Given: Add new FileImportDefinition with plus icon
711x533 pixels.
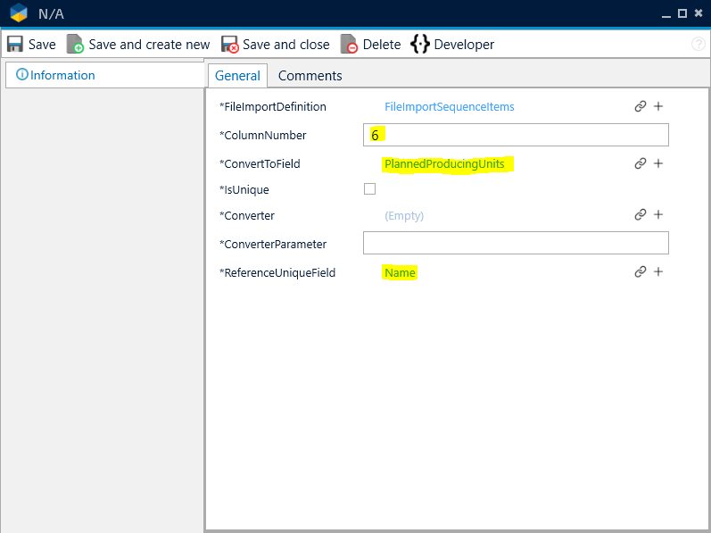Looking at the screenshot, I should click(658, 106).
